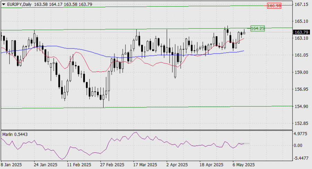Click the 167.15 price scale value
The height and width of the screenshot is (169, 312).
pyautogui.click(x=301, y=5)
